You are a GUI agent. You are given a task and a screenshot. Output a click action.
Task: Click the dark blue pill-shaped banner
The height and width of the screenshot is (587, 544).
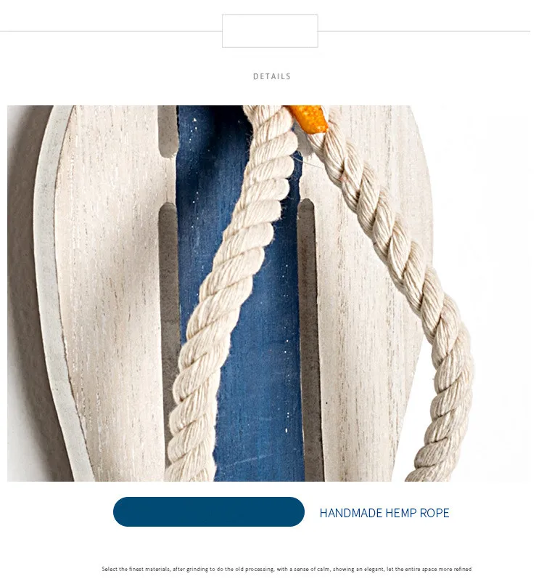[209, 511]
